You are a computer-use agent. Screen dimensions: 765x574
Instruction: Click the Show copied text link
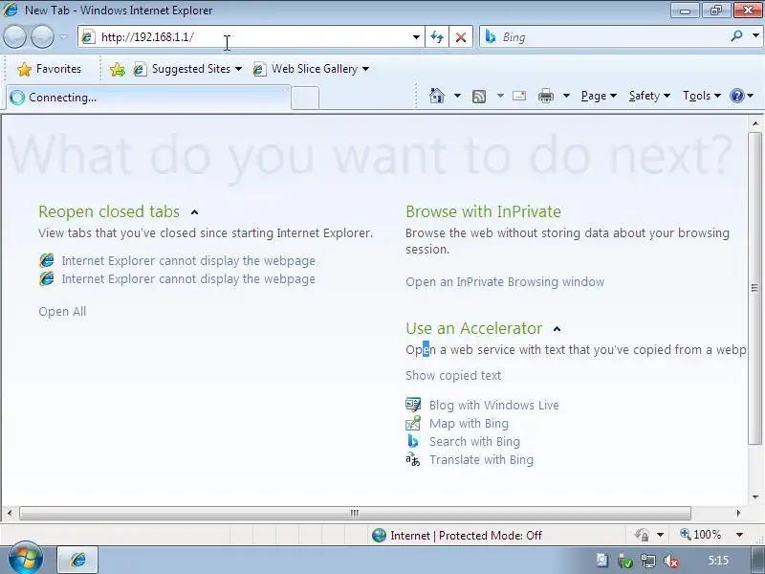click(453, 375)
